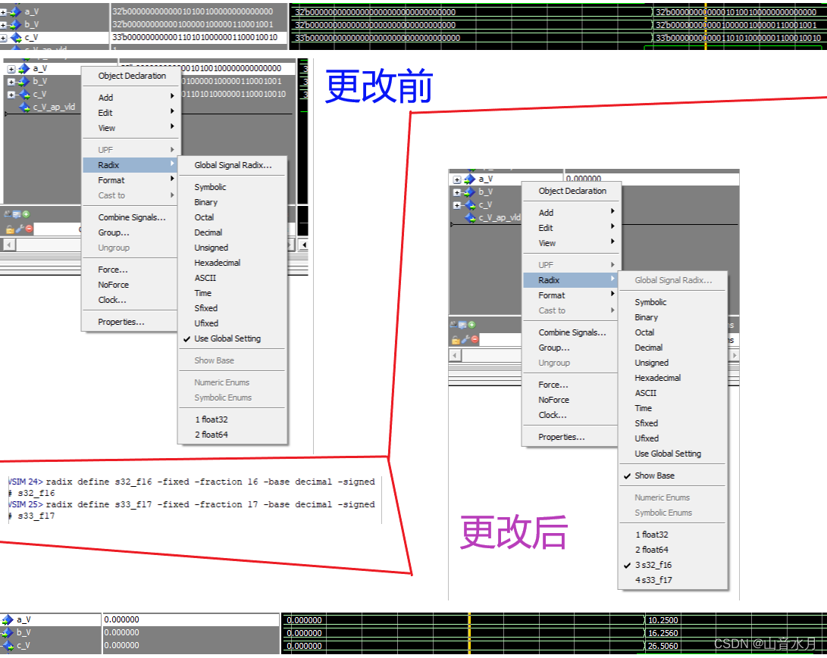Screen dimensions: 827x658
Task: Click the right scroll arrow in the after-change panel
Action: (734, 356)
